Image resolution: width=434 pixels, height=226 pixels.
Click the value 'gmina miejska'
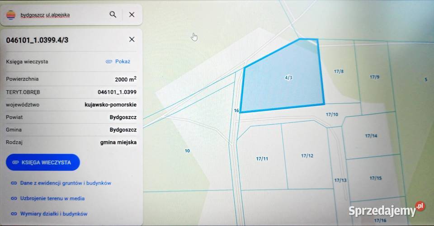point(118,142)
